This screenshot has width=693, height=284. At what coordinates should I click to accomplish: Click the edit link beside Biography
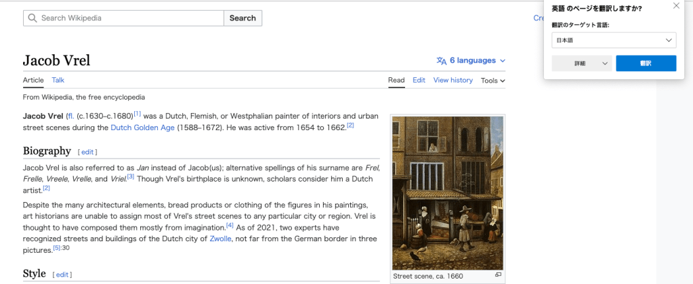click(87, 152)
